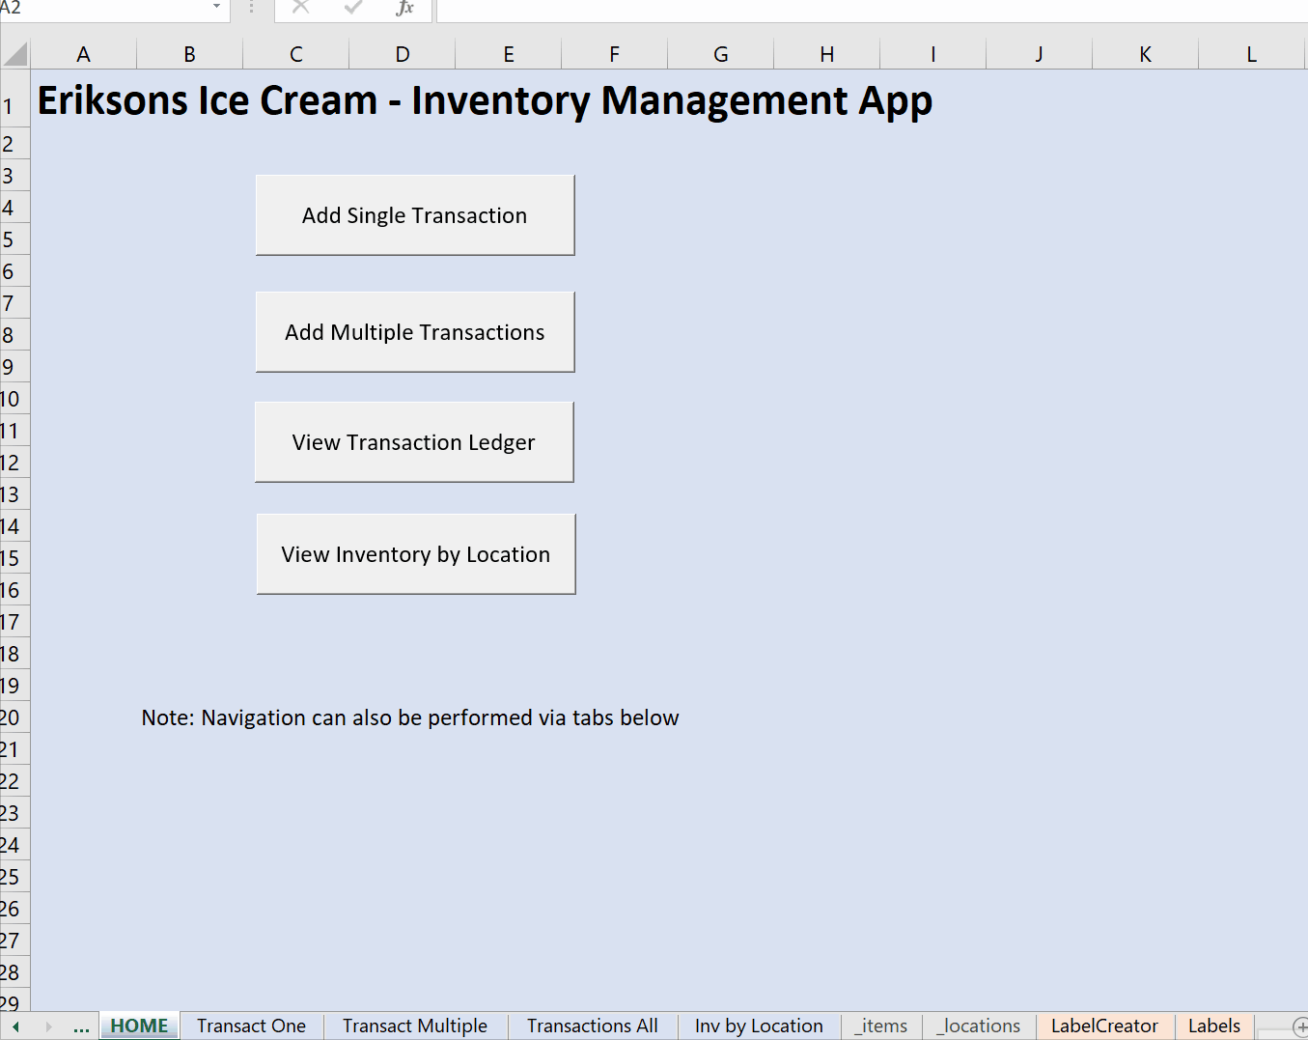Open the LabelCreator sheet
This screenshot has width=1308, height=1040.
point(1104,1026)
